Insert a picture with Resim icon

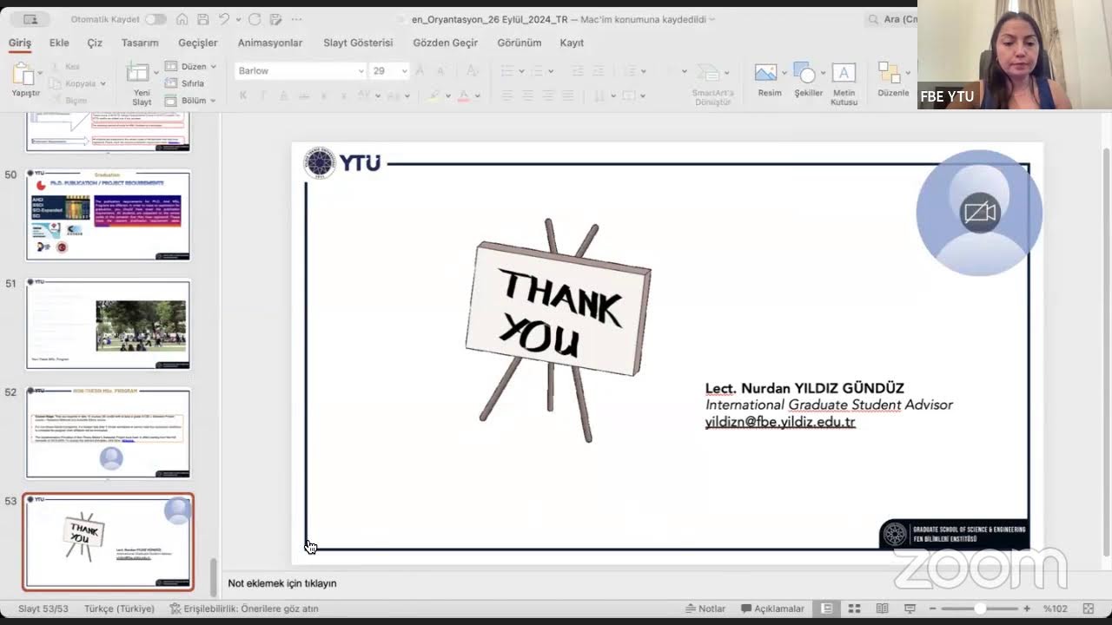point(765,74)
